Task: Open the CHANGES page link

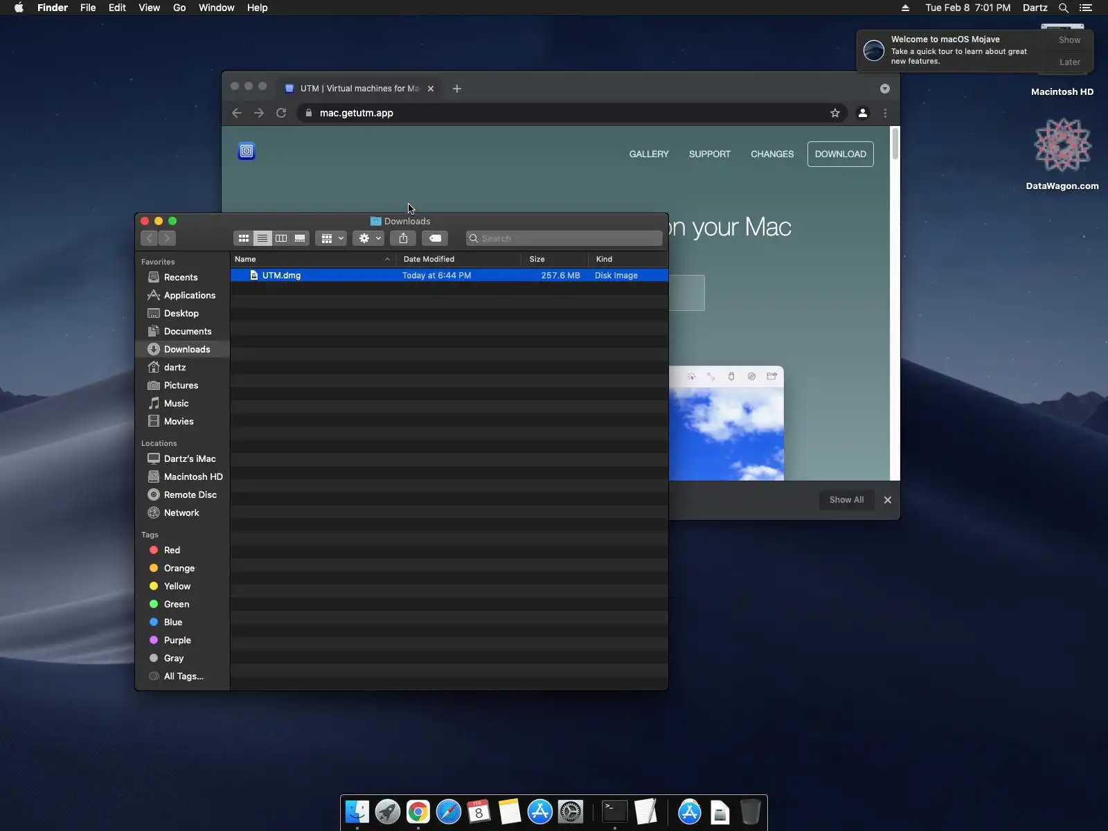Action: [x=772, y=154]
